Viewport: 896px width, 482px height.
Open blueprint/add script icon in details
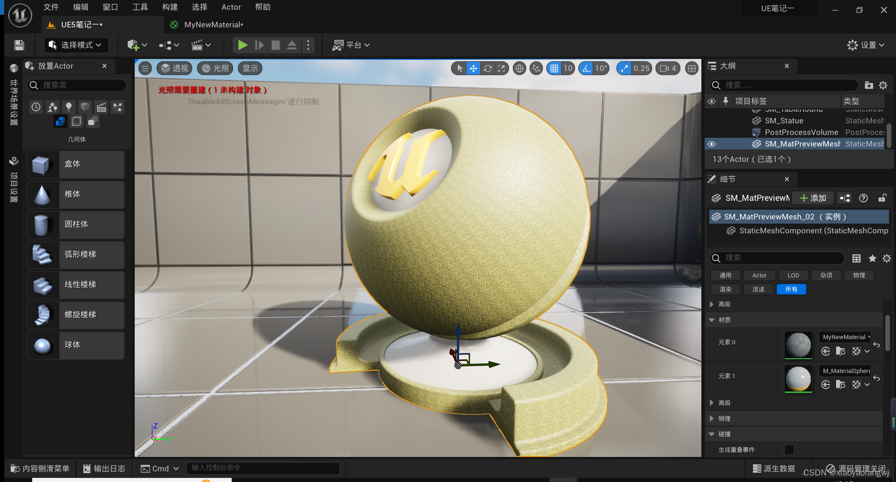click(845, 198)
